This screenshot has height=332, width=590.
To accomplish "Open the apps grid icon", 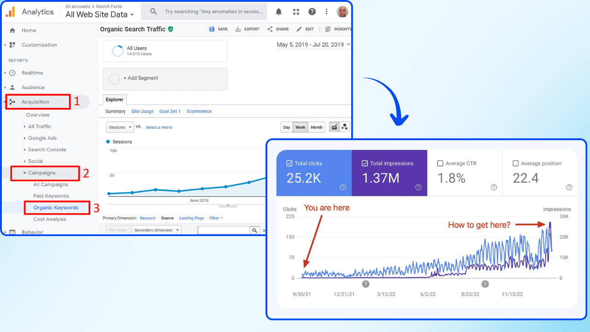I will point(296,12).
